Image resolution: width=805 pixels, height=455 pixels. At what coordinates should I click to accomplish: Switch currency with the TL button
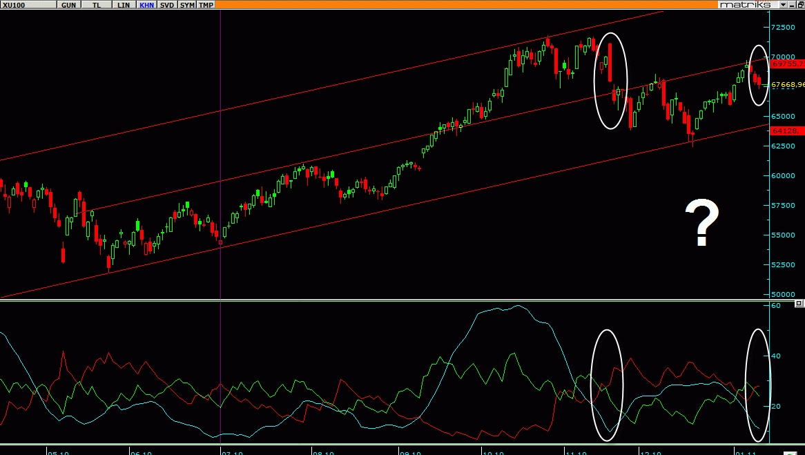pyautogui.click(x=97, y=5)
